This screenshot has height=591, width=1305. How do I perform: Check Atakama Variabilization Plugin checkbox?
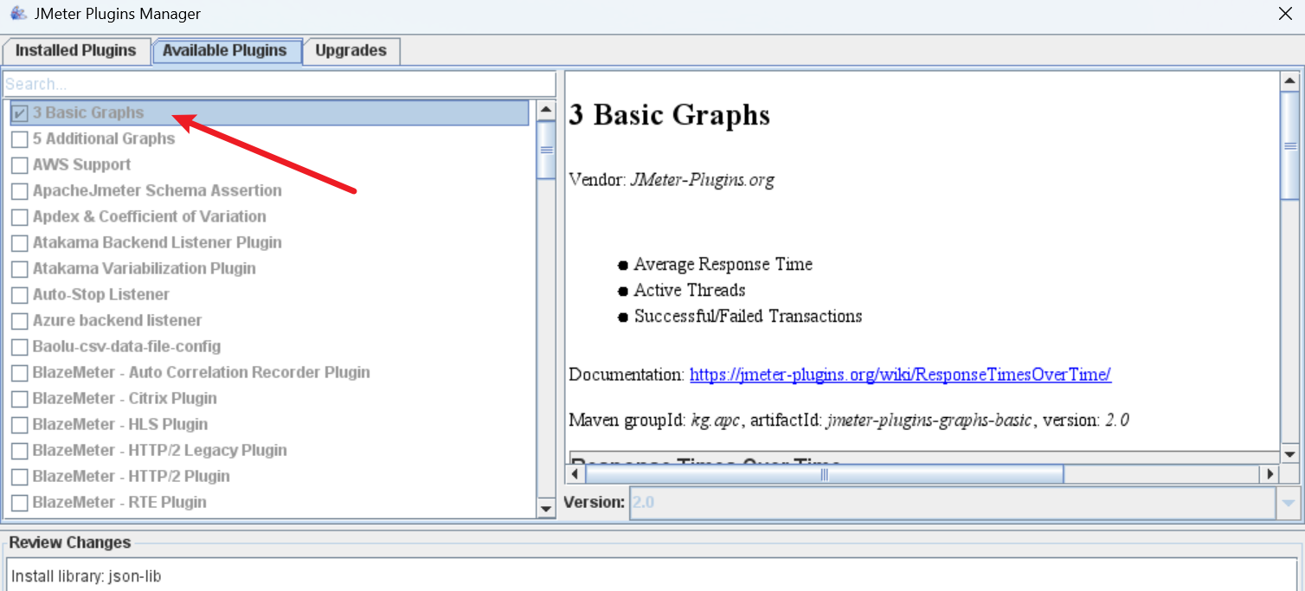click(20, 269)
